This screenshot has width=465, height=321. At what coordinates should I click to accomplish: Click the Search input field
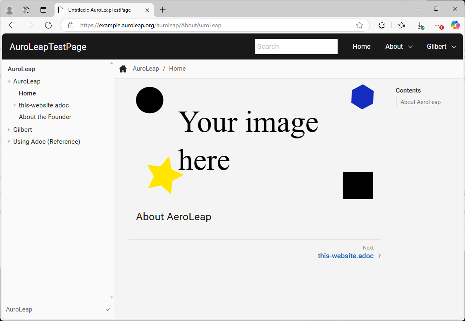[296, 46]
